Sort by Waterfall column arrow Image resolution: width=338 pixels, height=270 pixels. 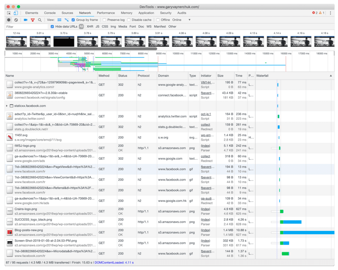(x=331, y=76)
